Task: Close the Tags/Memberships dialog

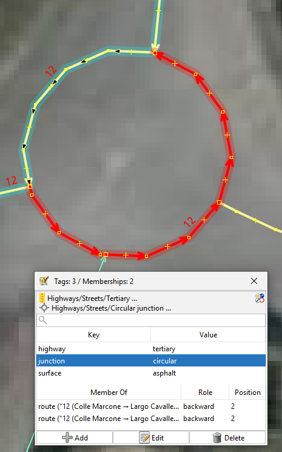Action: point(254,281)
